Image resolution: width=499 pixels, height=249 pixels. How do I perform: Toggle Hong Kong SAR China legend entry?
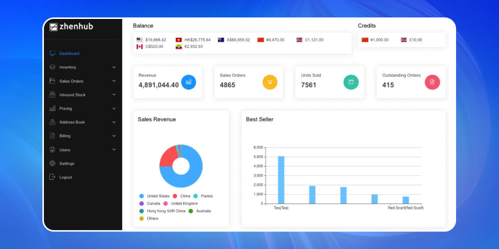coord(162,211)
